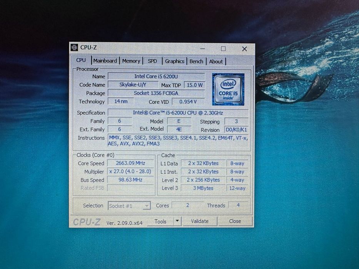Click the Level 3 value 3 MBytes
The image size is (359, 269).
click(203, 188)
